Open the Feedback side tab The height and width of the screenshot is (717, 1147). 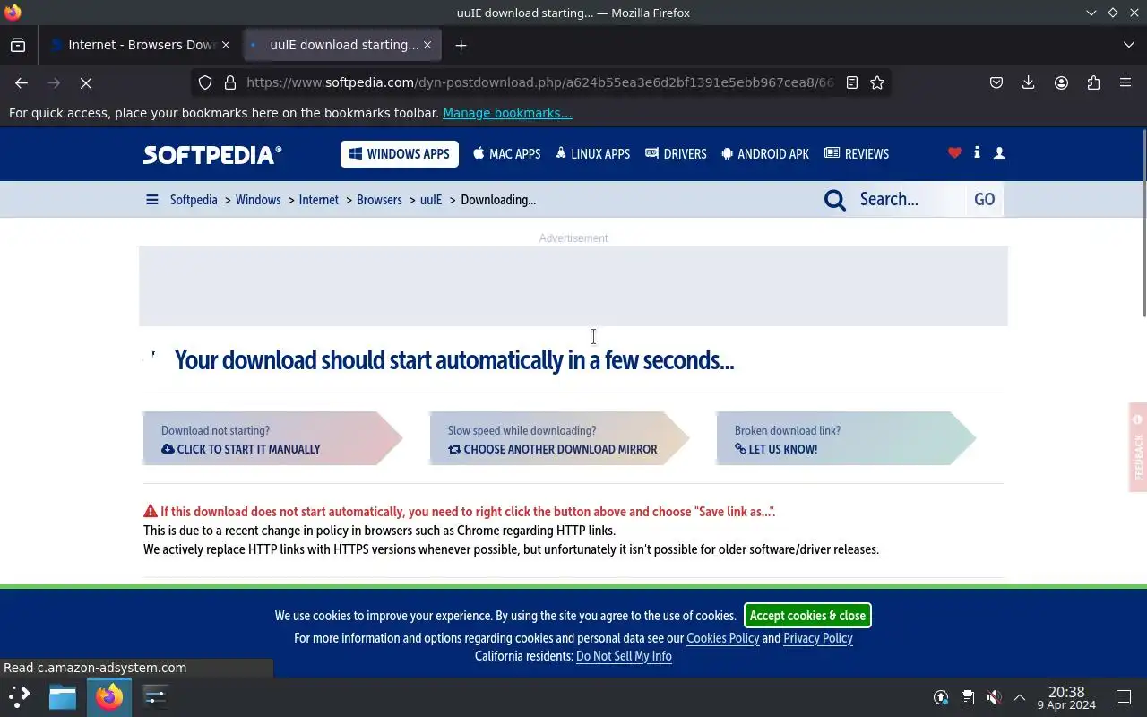[1138, 447]
